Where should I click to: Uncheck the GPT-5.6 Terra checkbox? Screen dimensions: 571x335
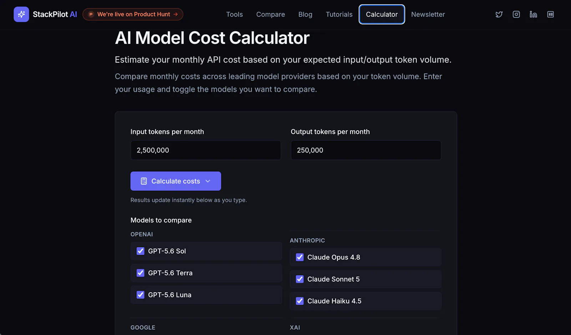coord(141,273)
